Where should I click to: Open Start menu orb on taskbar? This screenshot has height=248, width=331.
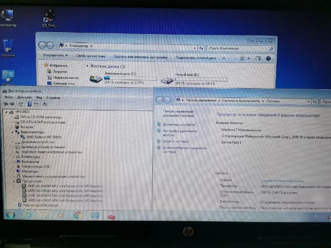point(11,215)
